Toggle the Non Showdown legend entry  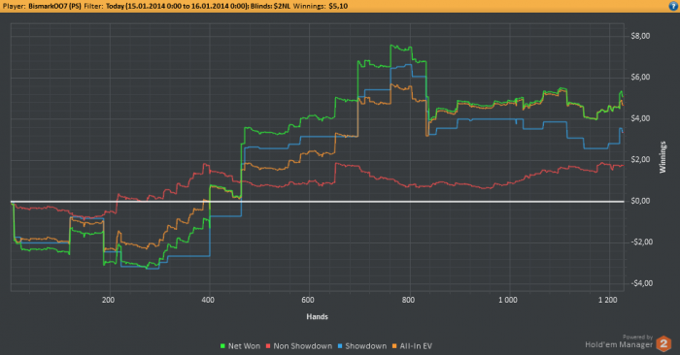[299, 346]
